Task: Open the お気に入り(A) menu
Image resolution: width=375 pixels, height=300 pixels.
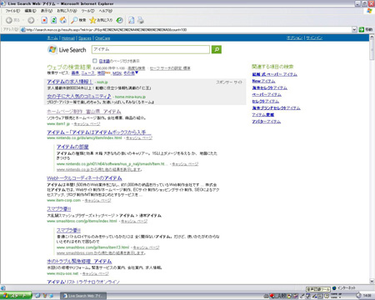Action: [67, 11]
